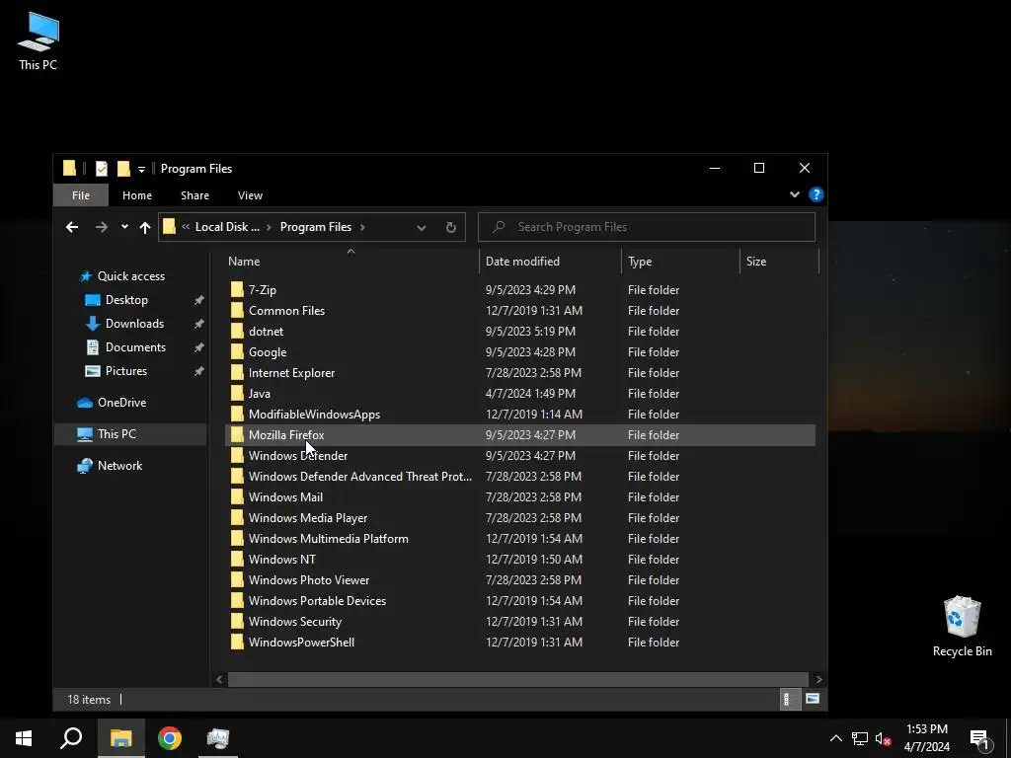The height and width of the screenshot is (758, 1011).
Task: Click Local Disk in the address bar
Action: coord(227,227)
